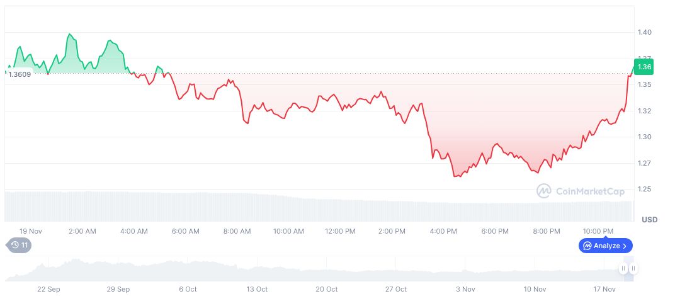Grab the left range selector handle
675x296 pixels.
pos(623,269)
